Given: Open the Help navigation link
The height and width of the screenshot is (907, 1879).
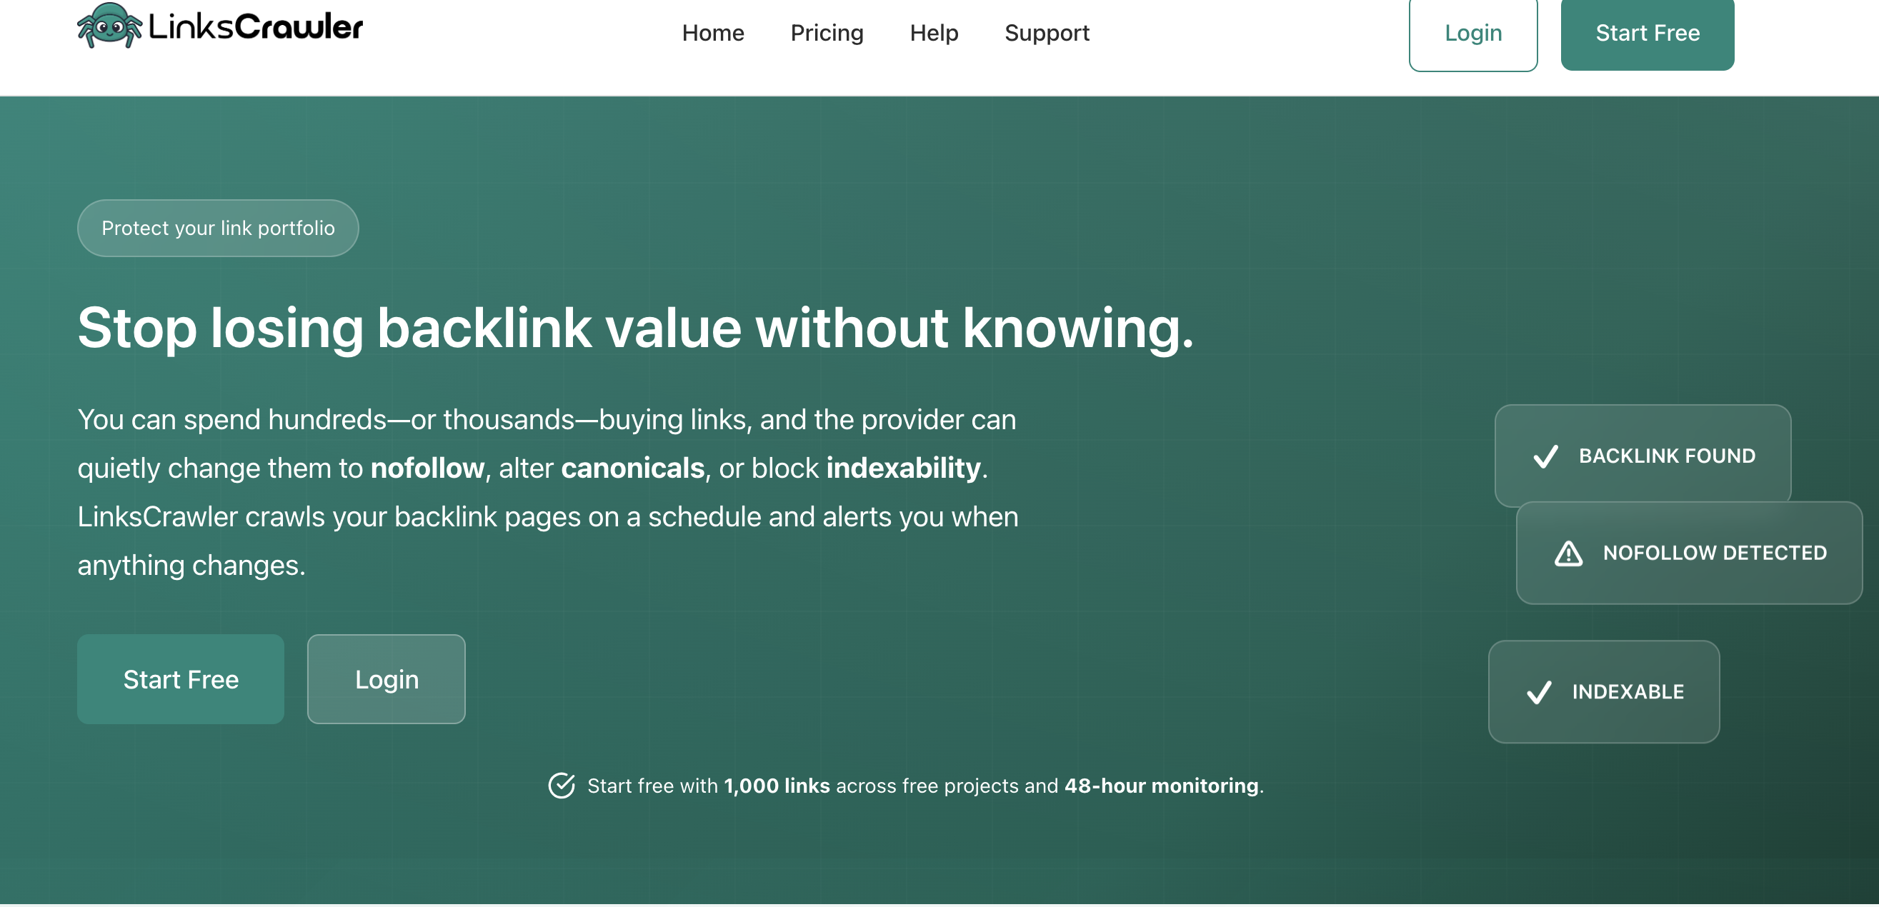Looking at the screenshot, I should (934, 33).
